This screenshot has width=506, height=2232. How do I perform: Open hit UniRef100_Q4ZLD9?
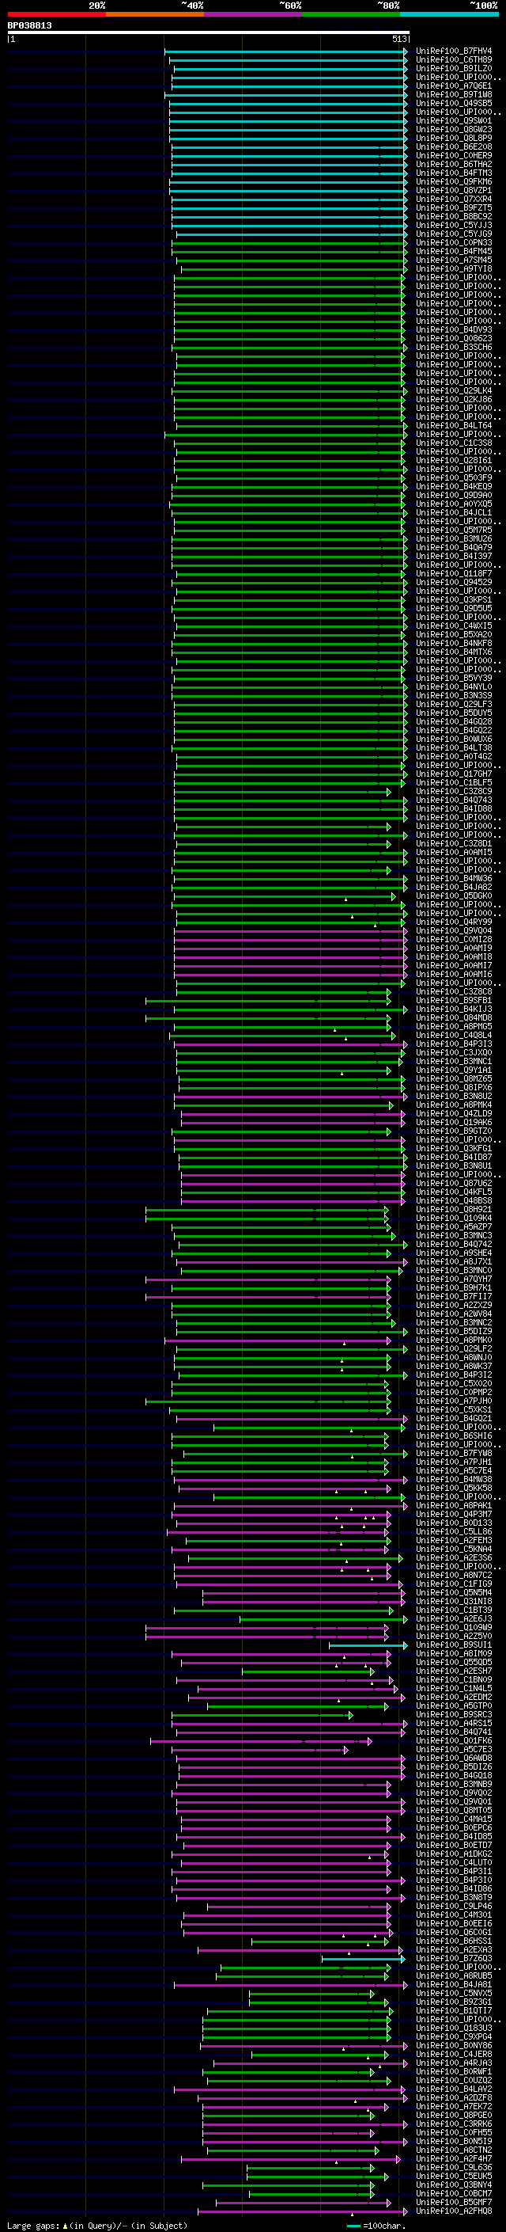pyautogui.click(x=454, y=1113)
